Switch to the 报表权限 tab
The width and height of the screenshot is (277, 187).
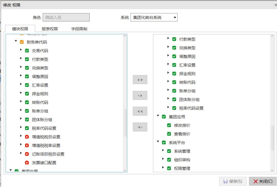(50, 29)
